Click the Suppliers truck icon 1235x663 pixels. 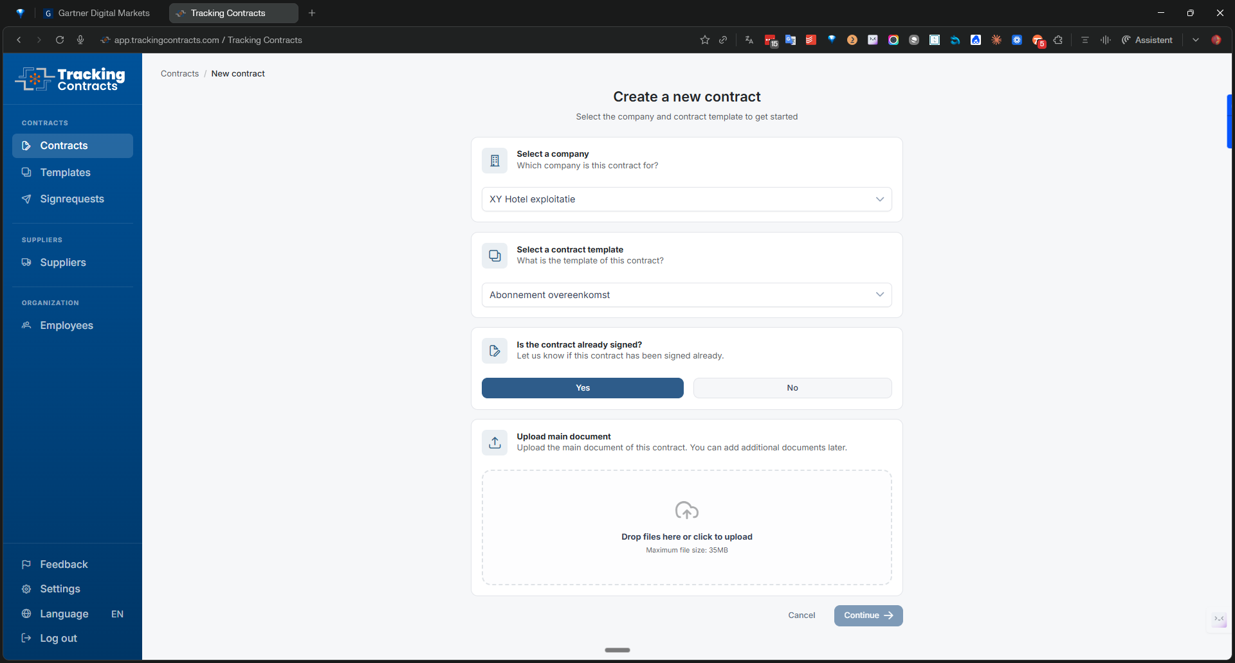(x=26, y=262)
